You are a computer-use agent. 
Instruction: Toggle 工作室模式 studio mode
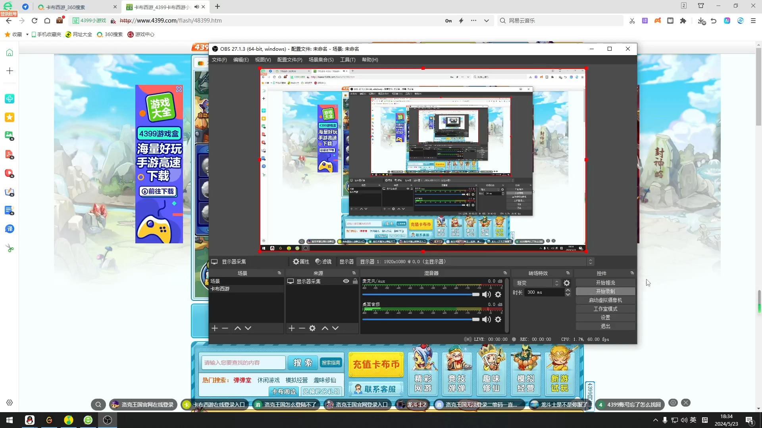tap(605, 309)
